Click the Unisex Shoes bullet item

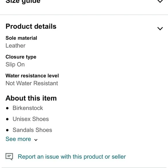pos(31,119)
